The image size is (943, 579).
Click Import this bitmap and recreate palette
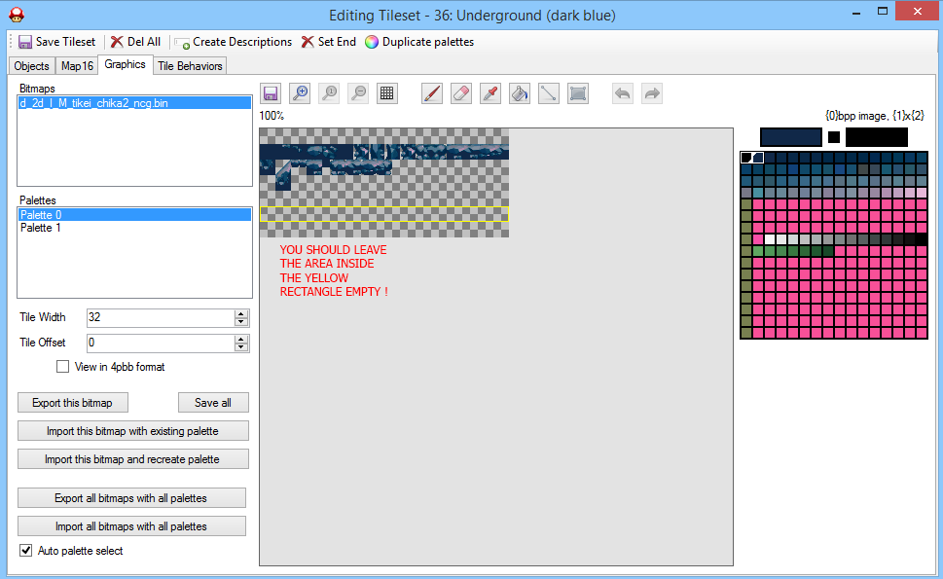(133, 459)
